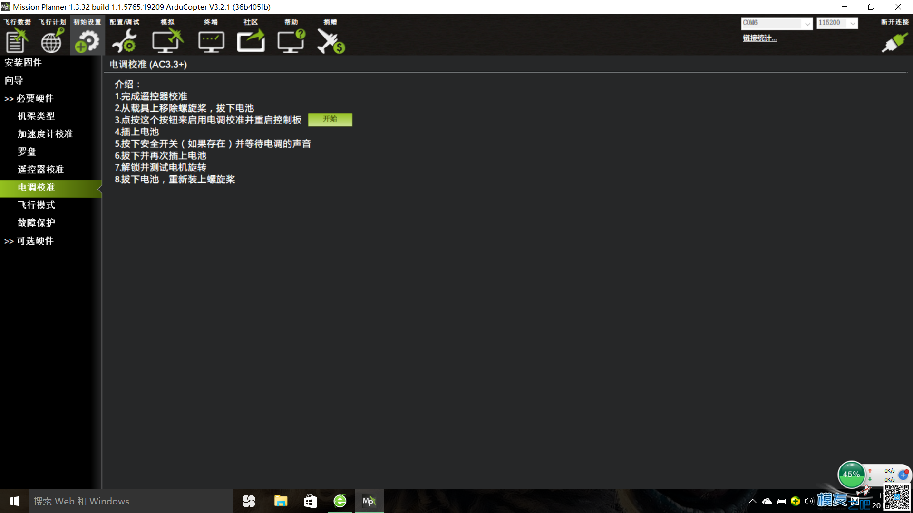Select 向导 wizard in sidebar
Screen dimensions: 913x513
(14, 80)
